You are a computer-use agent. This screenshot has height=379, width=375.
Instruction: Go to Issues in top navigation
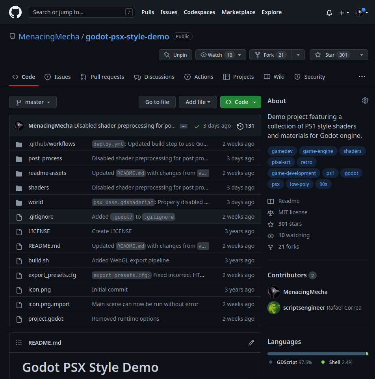tap(169, 12)
